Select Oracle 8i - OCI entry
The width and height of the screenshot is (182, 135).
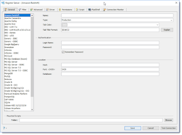(17, 85)
